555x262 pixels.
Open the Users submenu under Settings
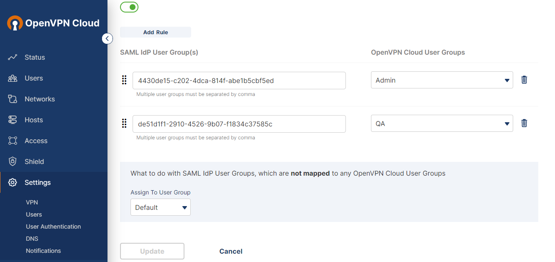(34, 214)
